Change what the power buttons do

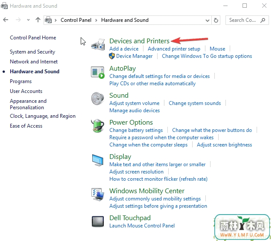pyautogui.click(x=212, y=130)
